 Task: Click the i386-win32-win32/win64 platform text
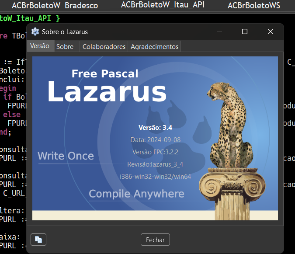(156, 177)
